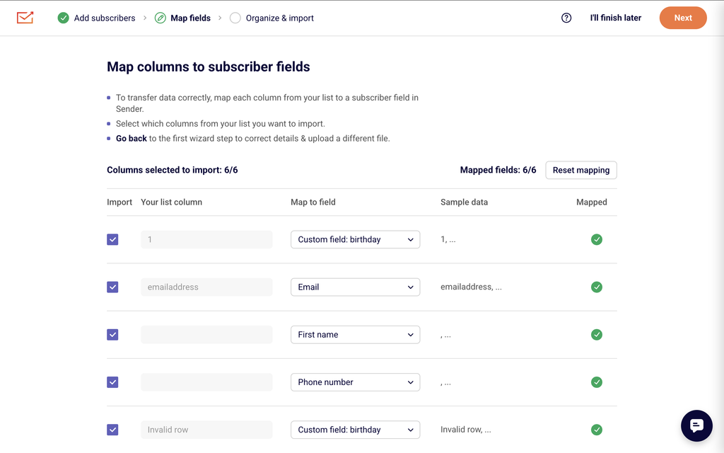The image size is (724, 453).
Task: Click green mapped checkmark for Phone number row
Action: pyautogui.click(x=597, y=382)
